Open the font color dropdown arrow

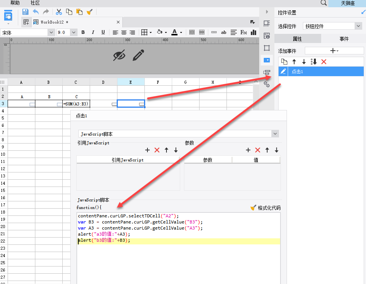click(x=181, y=32)
